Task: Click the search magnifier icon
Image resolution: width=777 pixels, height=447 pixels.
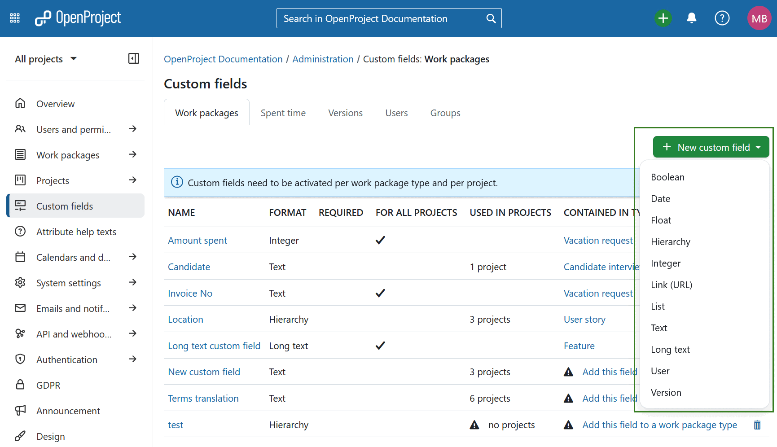Action: (x=491, y=18)
